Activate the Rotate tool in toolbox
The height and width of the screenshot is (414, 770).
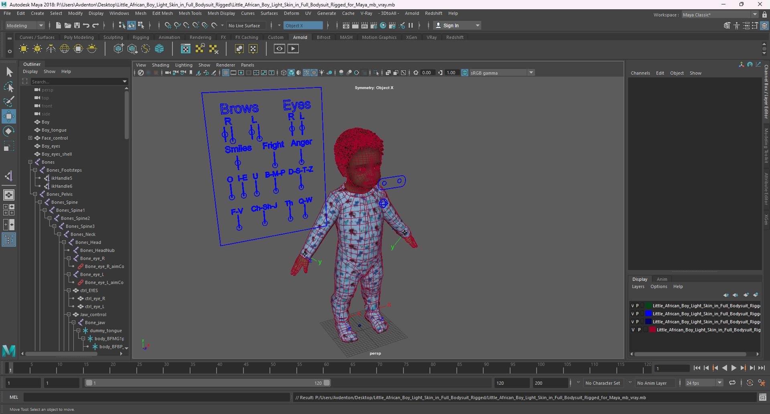point(9,131)
